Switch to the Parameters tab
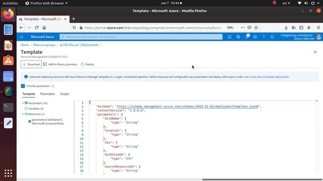This screenshot has width=323, height=181. point(47,94)
